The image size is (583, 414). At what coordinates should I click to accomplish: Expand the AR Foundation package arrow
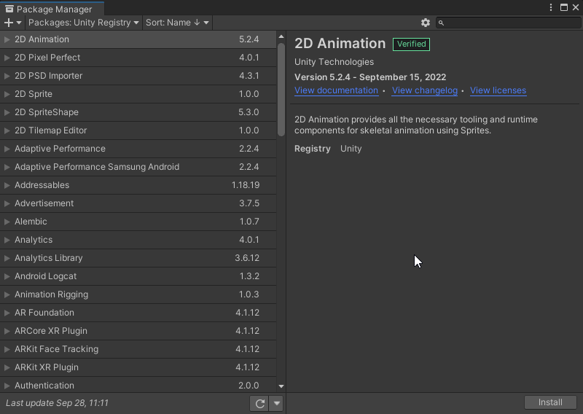[x=7, y=313]
